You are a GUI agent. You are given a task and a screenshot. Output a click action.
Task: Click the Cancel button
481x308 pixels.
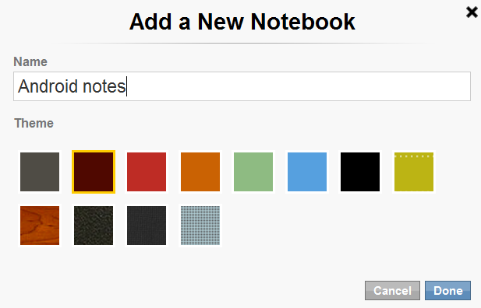(x=392, y=291)
